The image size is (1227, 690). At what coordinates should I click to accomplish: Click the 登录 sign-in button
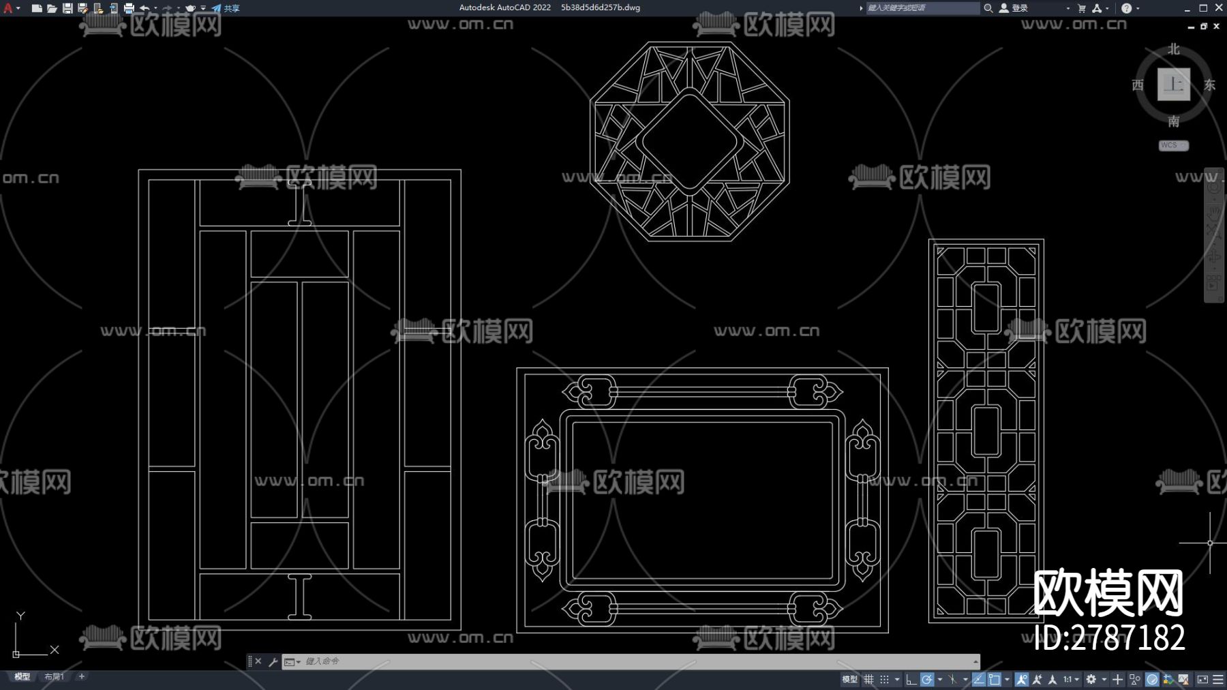click(1014, 8)
